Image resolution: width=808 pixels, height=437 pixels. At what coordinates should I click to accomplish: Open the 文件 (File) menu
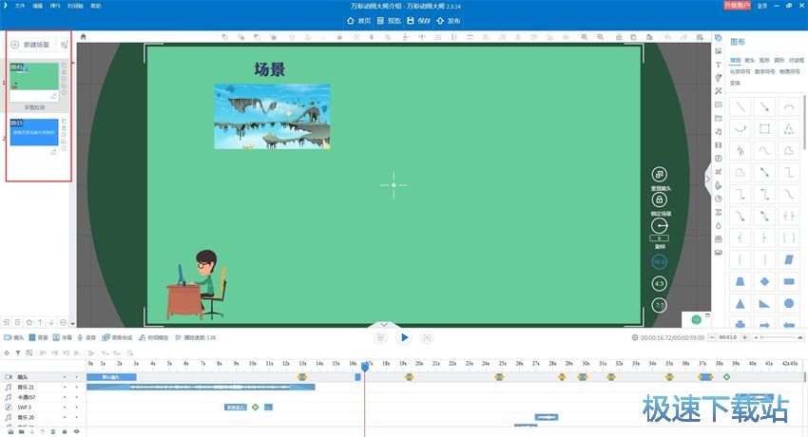coord(20,6)
